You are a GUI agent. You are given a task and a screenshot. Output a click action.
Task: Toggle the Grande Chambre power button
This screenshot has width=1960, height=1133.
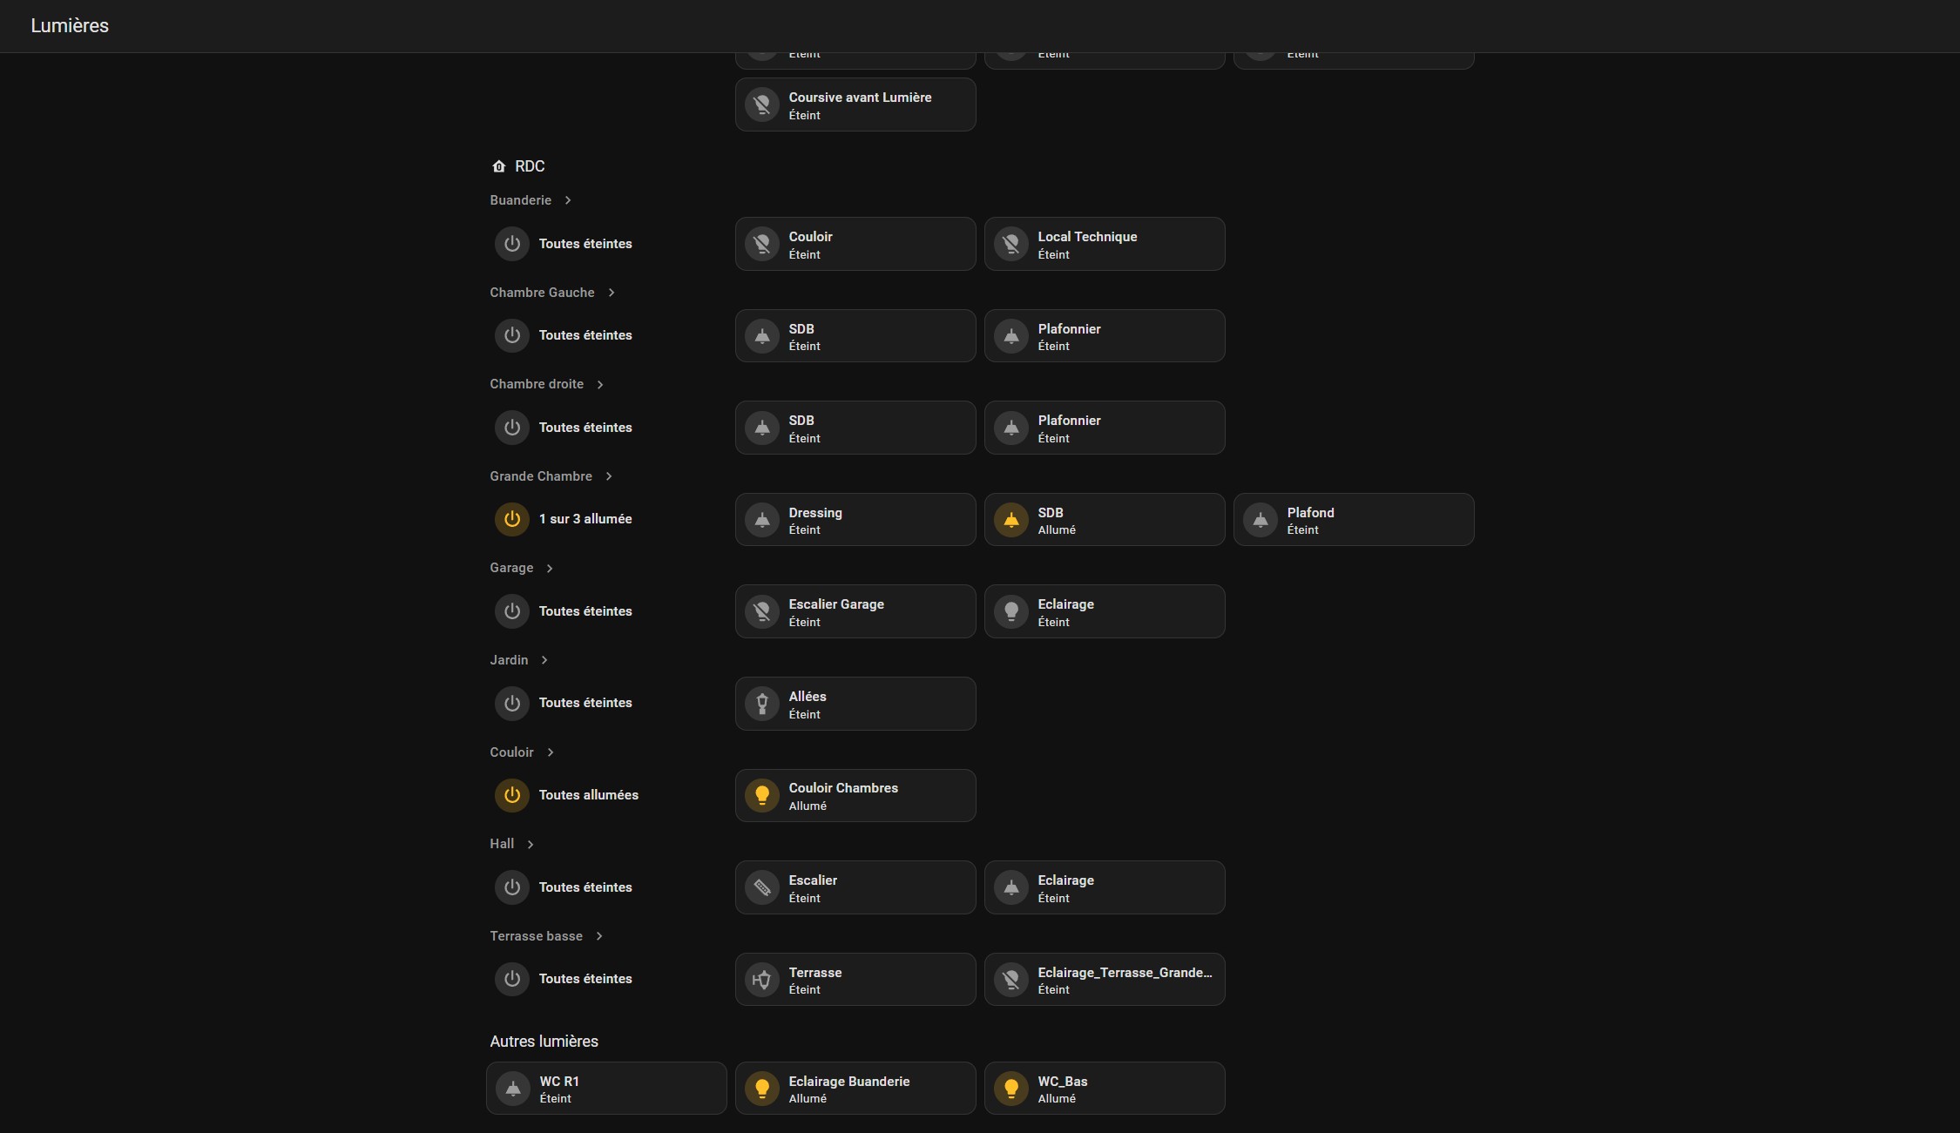point(512,519)
